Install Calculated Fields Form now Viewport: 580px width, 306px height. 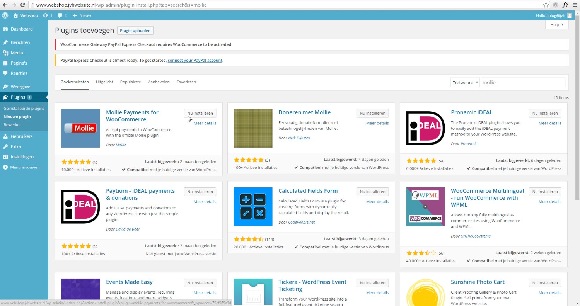372,192
